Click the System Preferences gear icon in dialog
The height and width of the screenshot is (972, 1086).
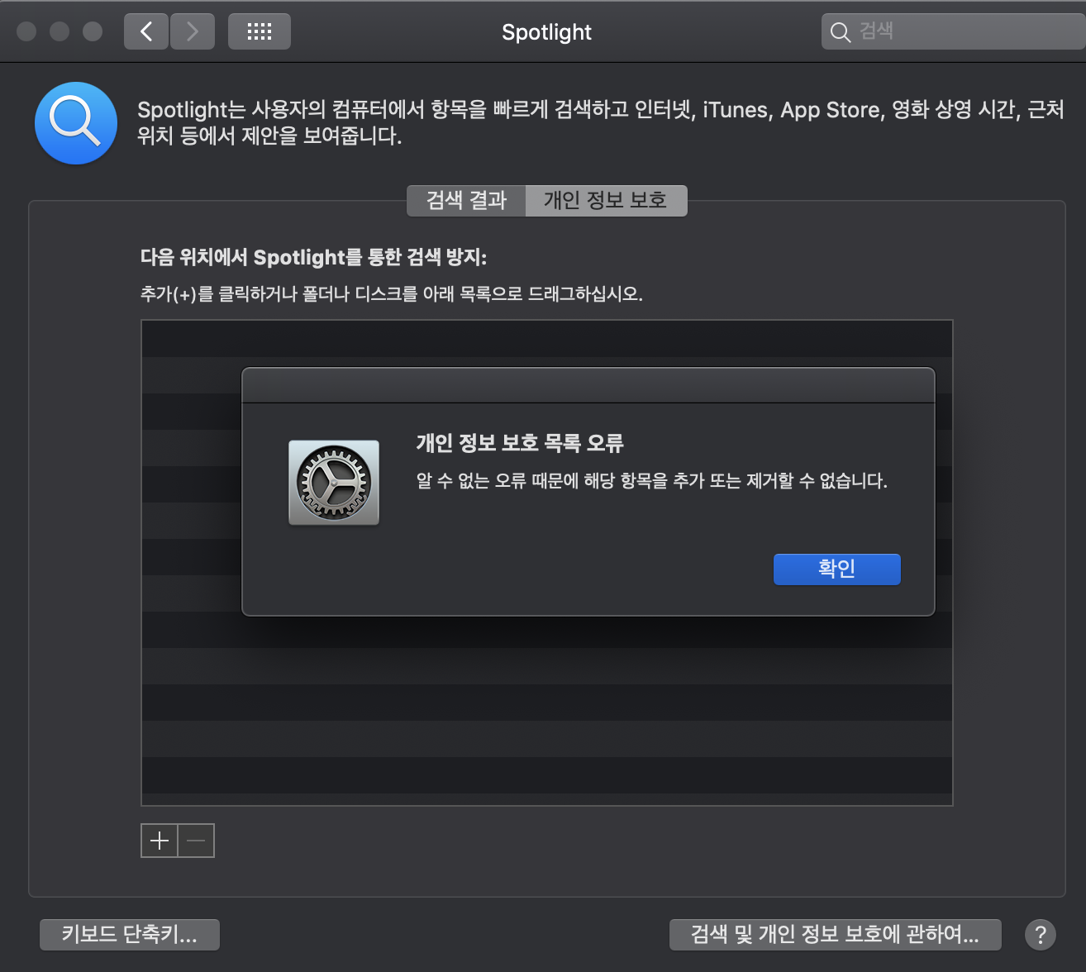334,483
